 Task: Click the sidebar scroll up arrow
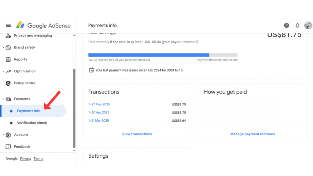coord(74,35)
